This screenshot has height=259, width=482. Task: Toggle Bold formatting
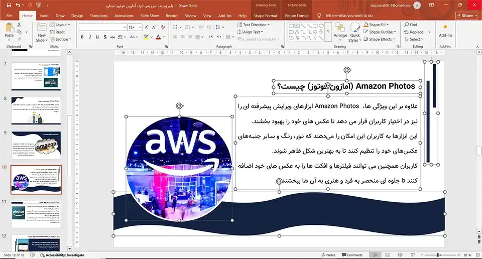pyautogui.click(x=82, y=37)
